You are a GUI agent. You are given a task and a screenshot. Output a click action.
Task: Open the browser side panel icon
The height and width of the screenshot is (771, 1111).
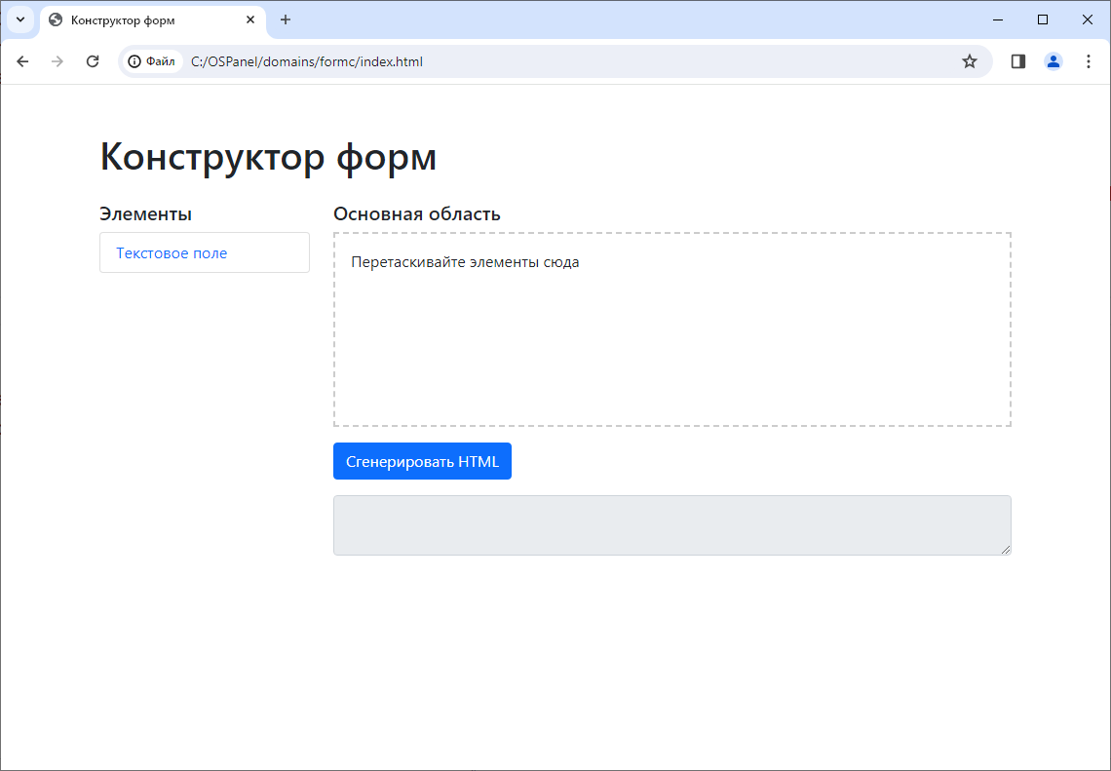[x=1018, y=61]
